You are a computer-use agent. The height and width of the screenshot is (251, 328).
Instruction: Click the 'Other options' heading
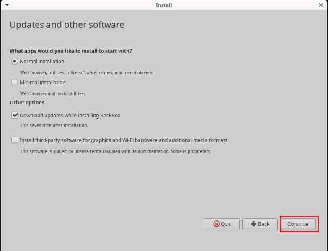(27, 103)
